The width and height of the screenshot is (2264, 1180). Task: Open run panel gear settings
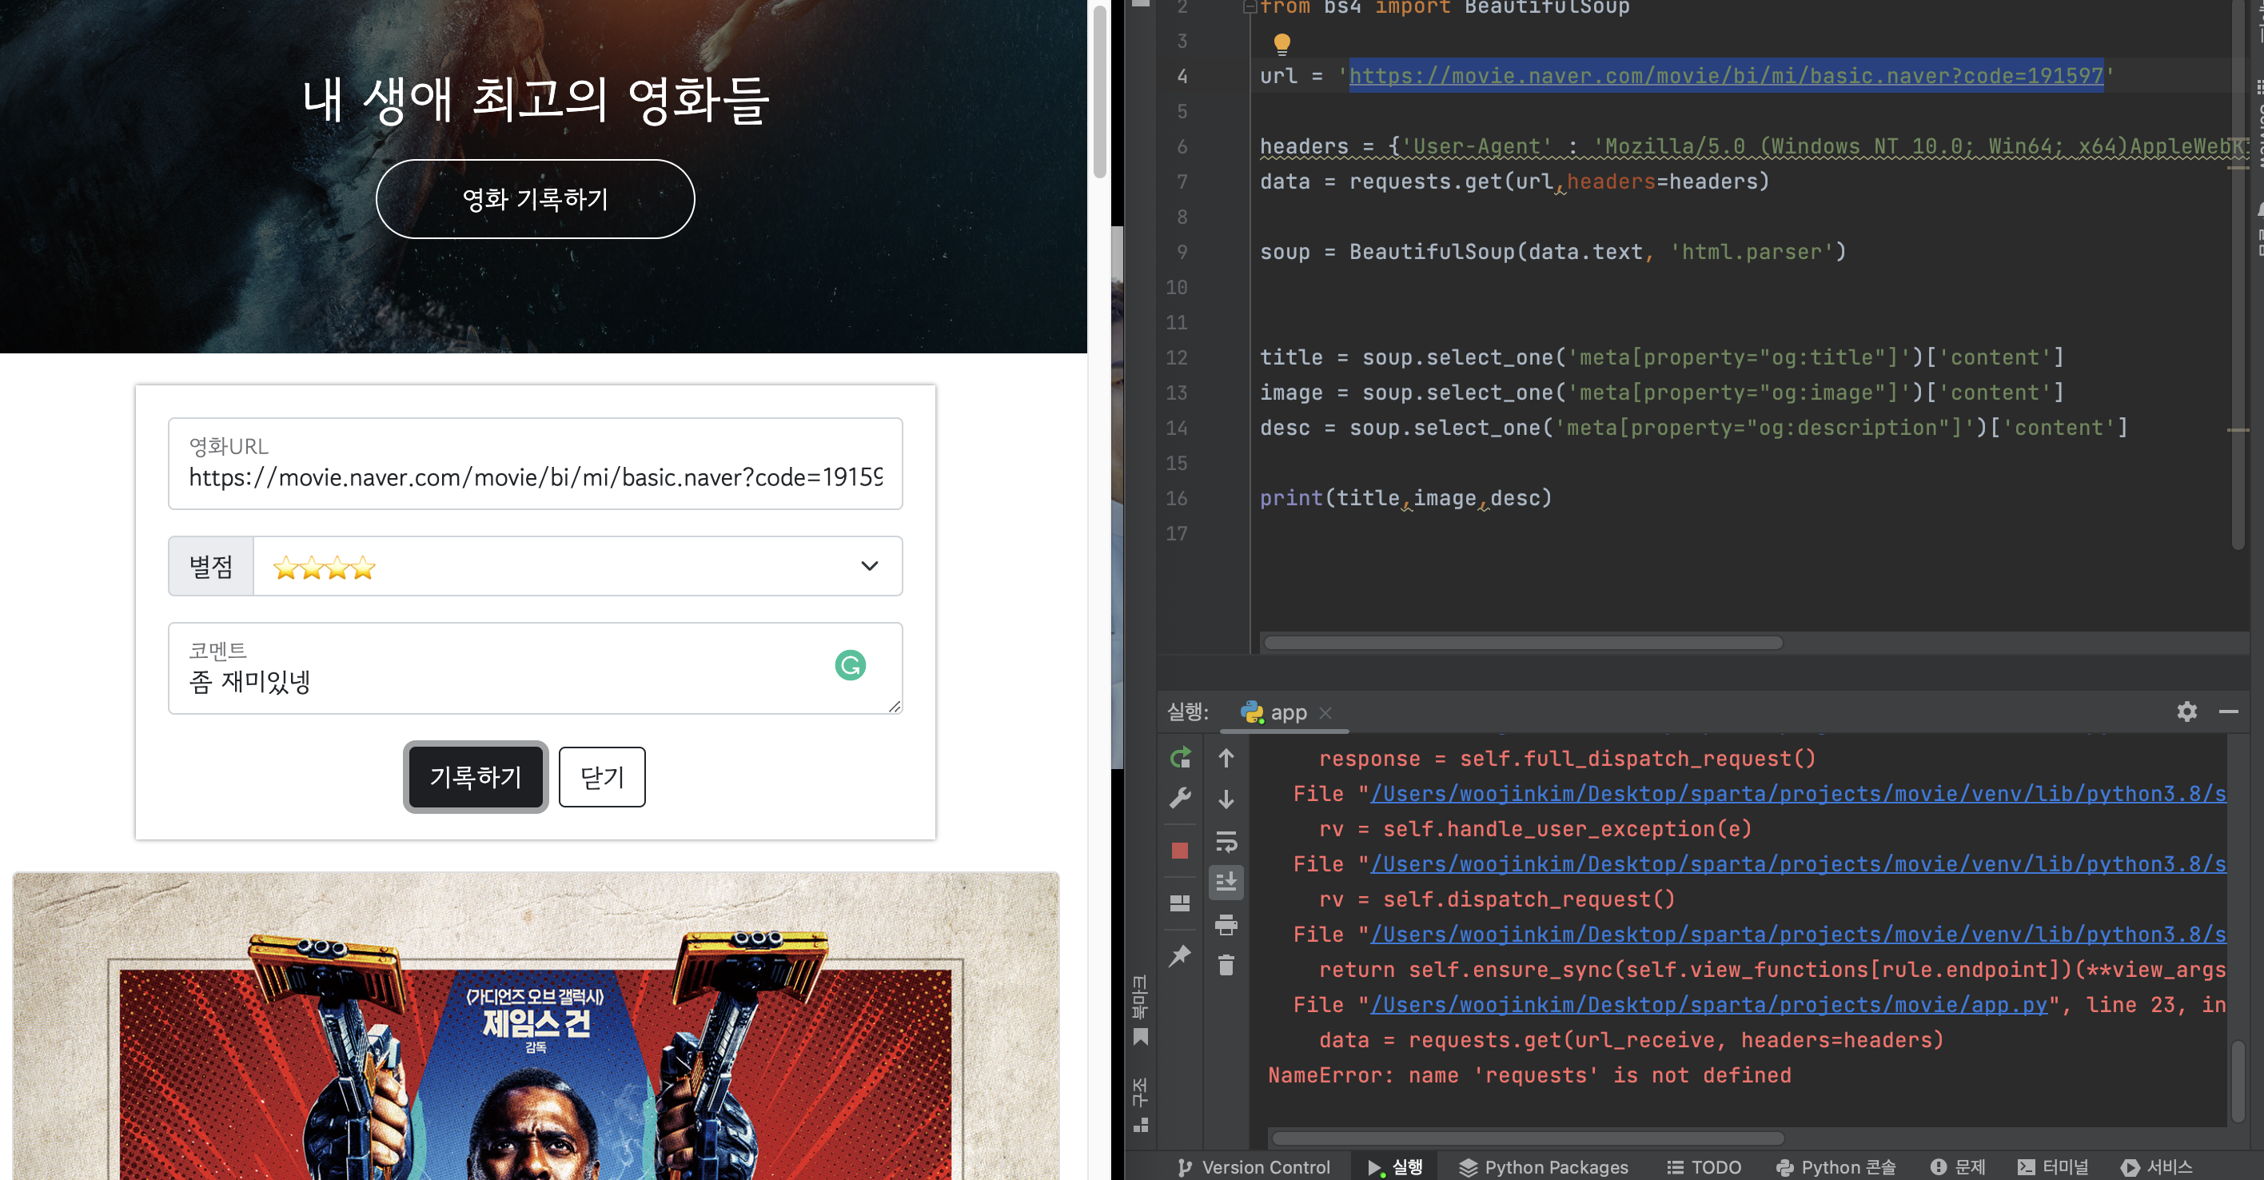pyautogui.click(x=2186, y=712)
